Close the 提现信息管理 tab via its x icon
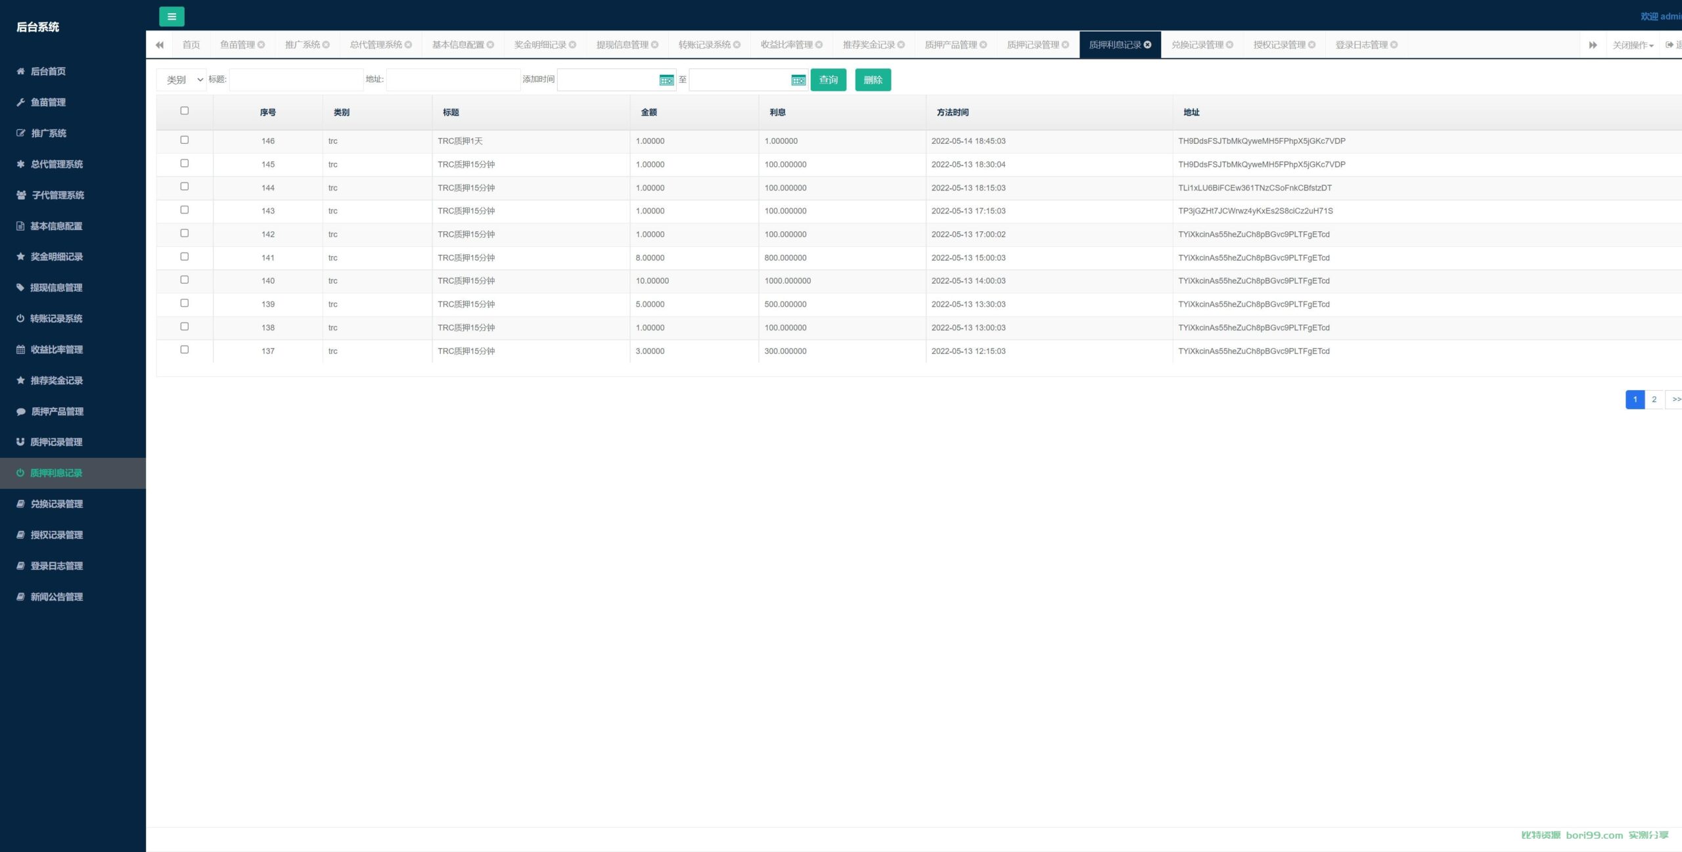 pos(655,45)
